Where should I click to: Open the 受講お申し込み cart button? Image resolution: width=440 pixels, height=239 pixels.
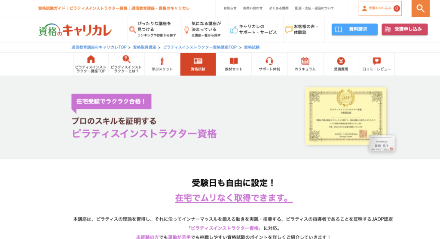tap(380, 8)
